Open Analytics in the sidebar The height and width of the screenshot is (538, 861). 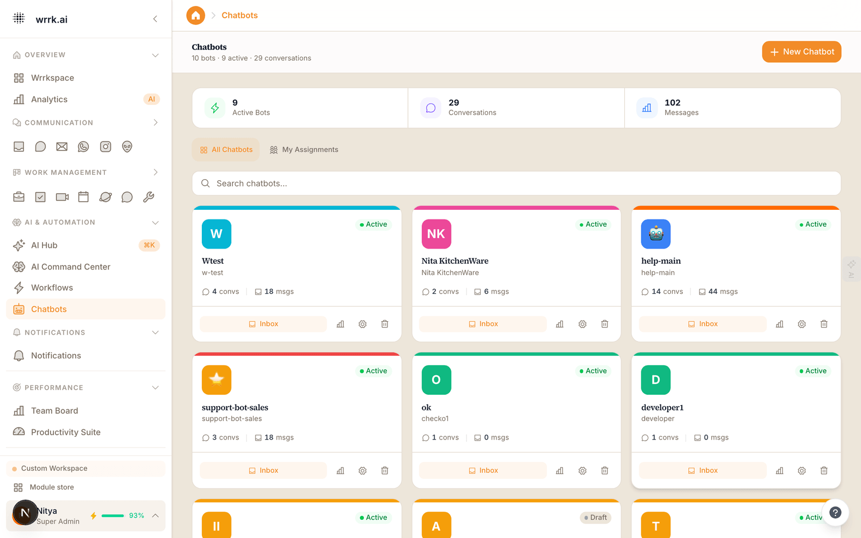86,100
